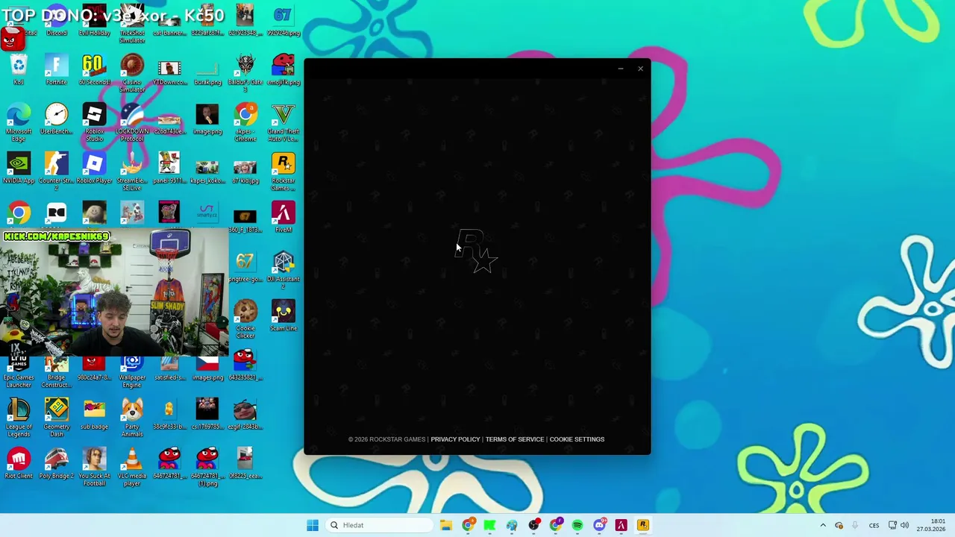Screen dimensions: 955x537
Task: Select the Counter-Strike 2 shortcut
Action: 57,172
